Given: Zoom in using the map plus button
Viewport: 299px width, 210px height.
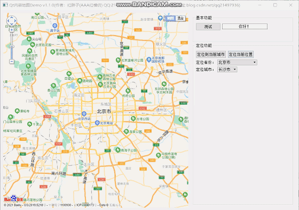Looking at the screenshot, I should tap(12, 30).
